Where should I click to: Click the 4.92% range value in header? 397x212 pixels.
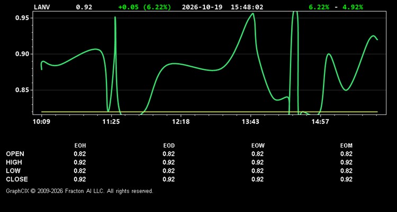[353, 7]
